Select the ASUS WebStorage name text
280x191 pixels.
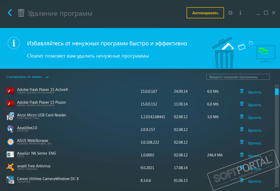click(33, 140)
